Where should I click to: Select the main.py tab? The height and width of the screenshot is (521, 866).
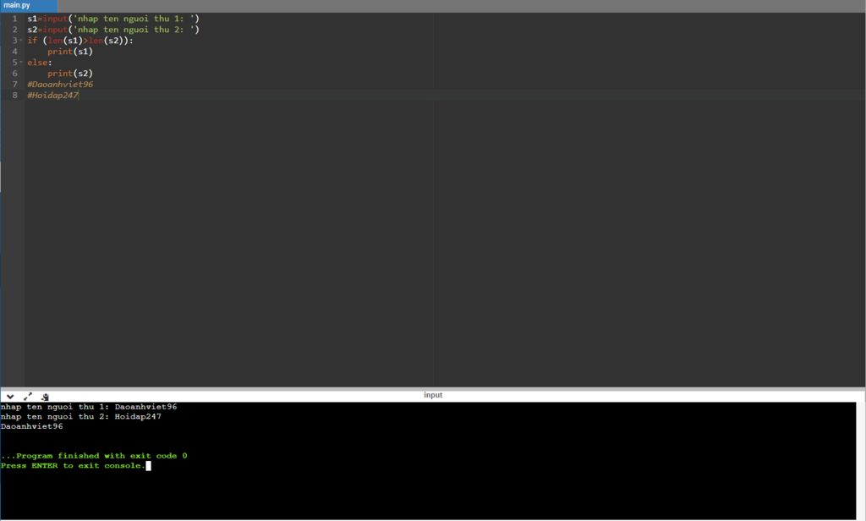pyautogui.click(x=29, y=6)
